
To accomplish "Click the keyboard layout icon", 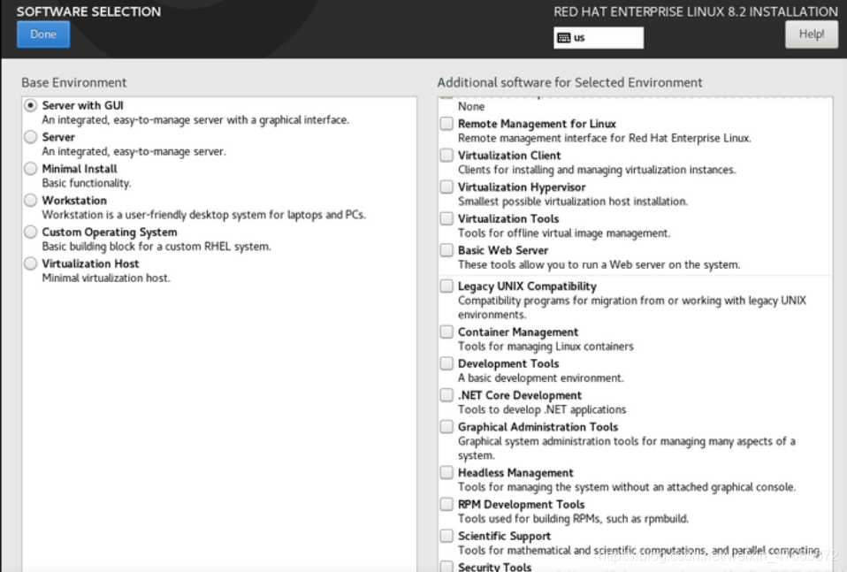I will tap(563, 38).
